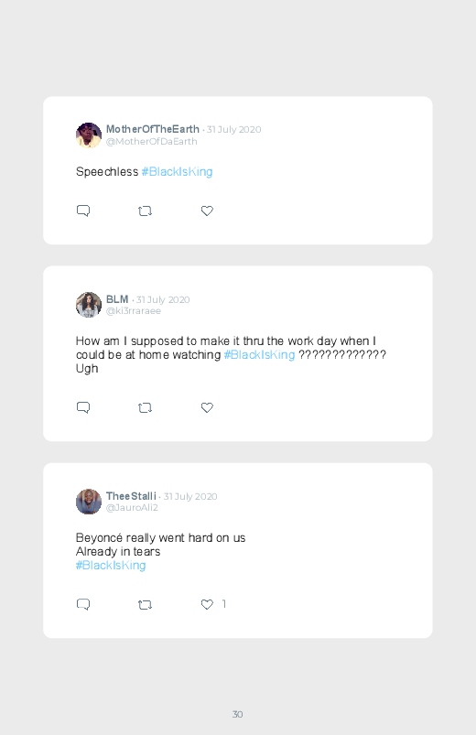
Task: Open TheeStalli's avatar photo
Action: click(89, 502)
